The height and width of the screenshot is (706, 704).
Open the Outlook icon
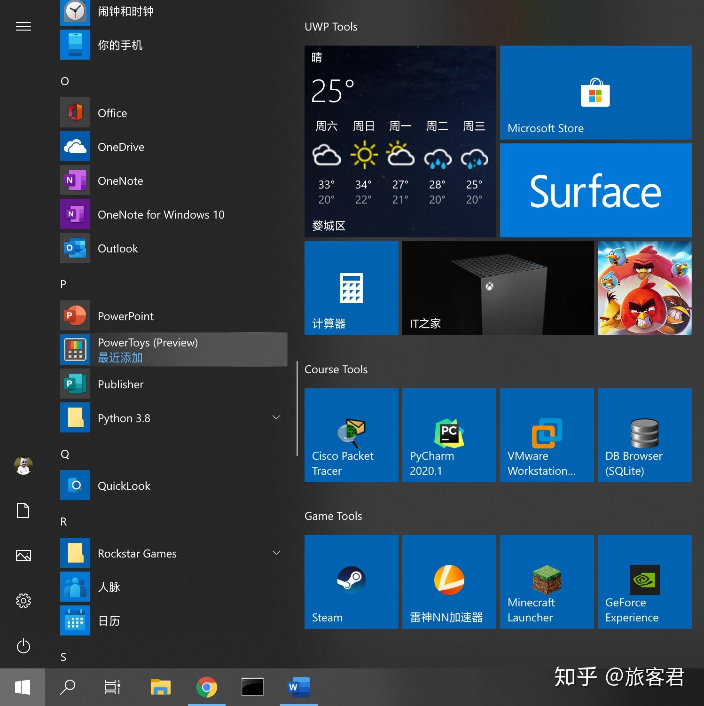tap(75, 248)
